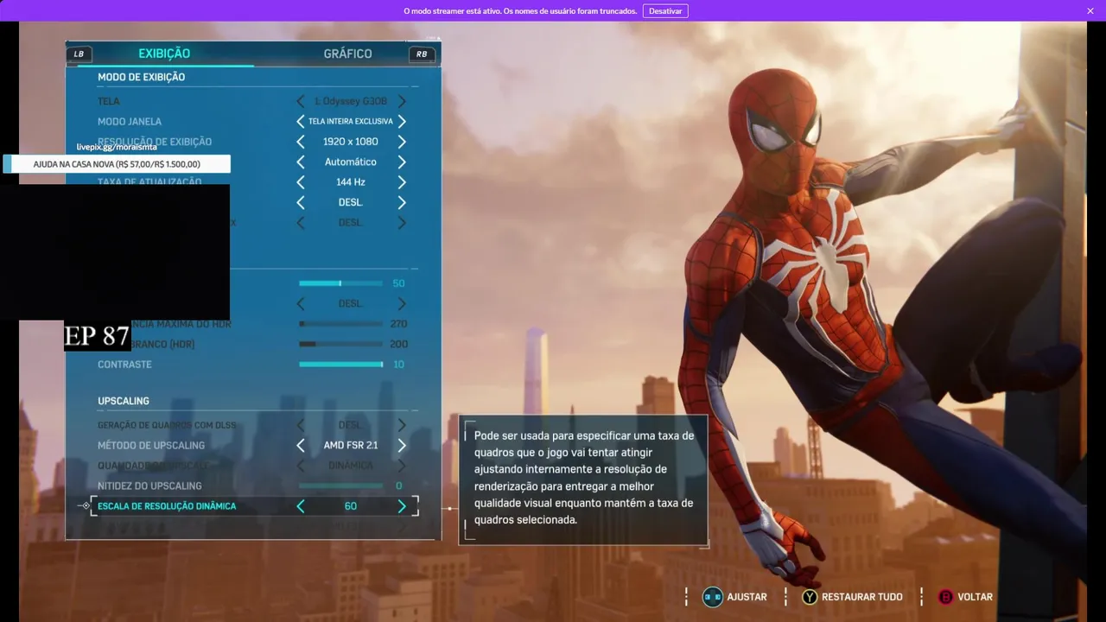This screenshot has width=1106, height=622.
Task: Click left arrow next to TELA INTEIRA EXCLUSIVA
Action: 301,122
